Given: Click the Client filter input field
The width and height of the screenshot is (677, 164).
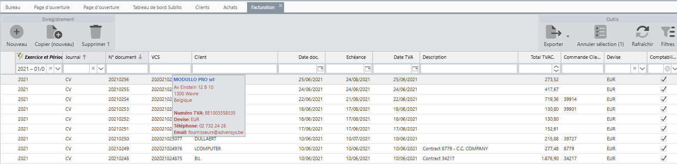Looking at the screenshot, I should pyautogui.click(x=235, y=69).
